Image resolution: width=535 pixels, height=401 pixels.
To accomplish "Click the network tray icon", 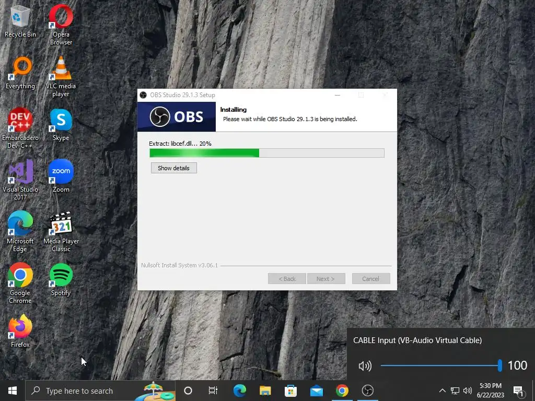I will (455, 391).
